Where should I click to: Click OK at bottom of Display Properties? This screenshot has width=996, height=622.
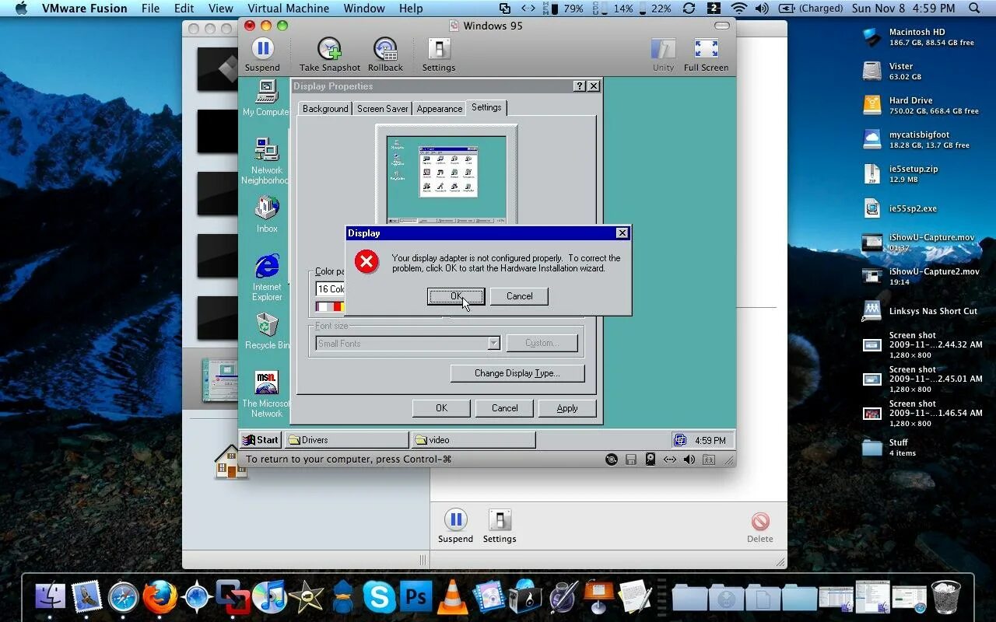441,408
